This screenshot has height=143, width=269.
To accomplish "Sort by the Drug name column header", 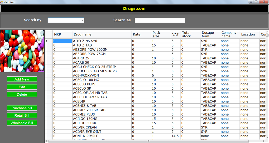I will coord(102,34).
